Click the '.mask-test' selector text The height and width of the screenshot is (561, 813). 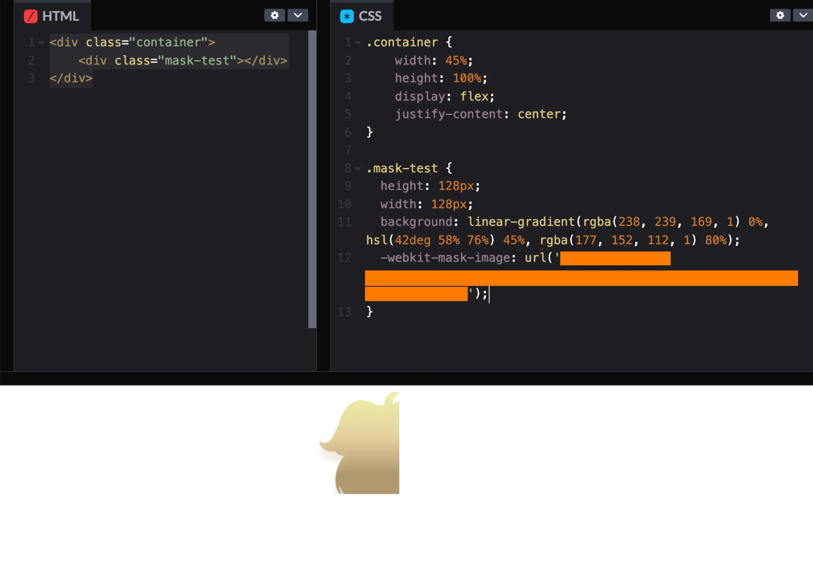(x=402, y=168)
